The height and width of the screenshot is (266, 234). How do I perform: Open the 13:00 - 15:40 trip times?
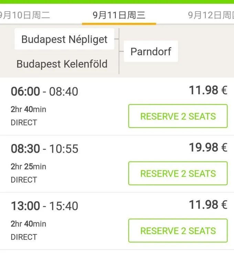coord(44,206)
